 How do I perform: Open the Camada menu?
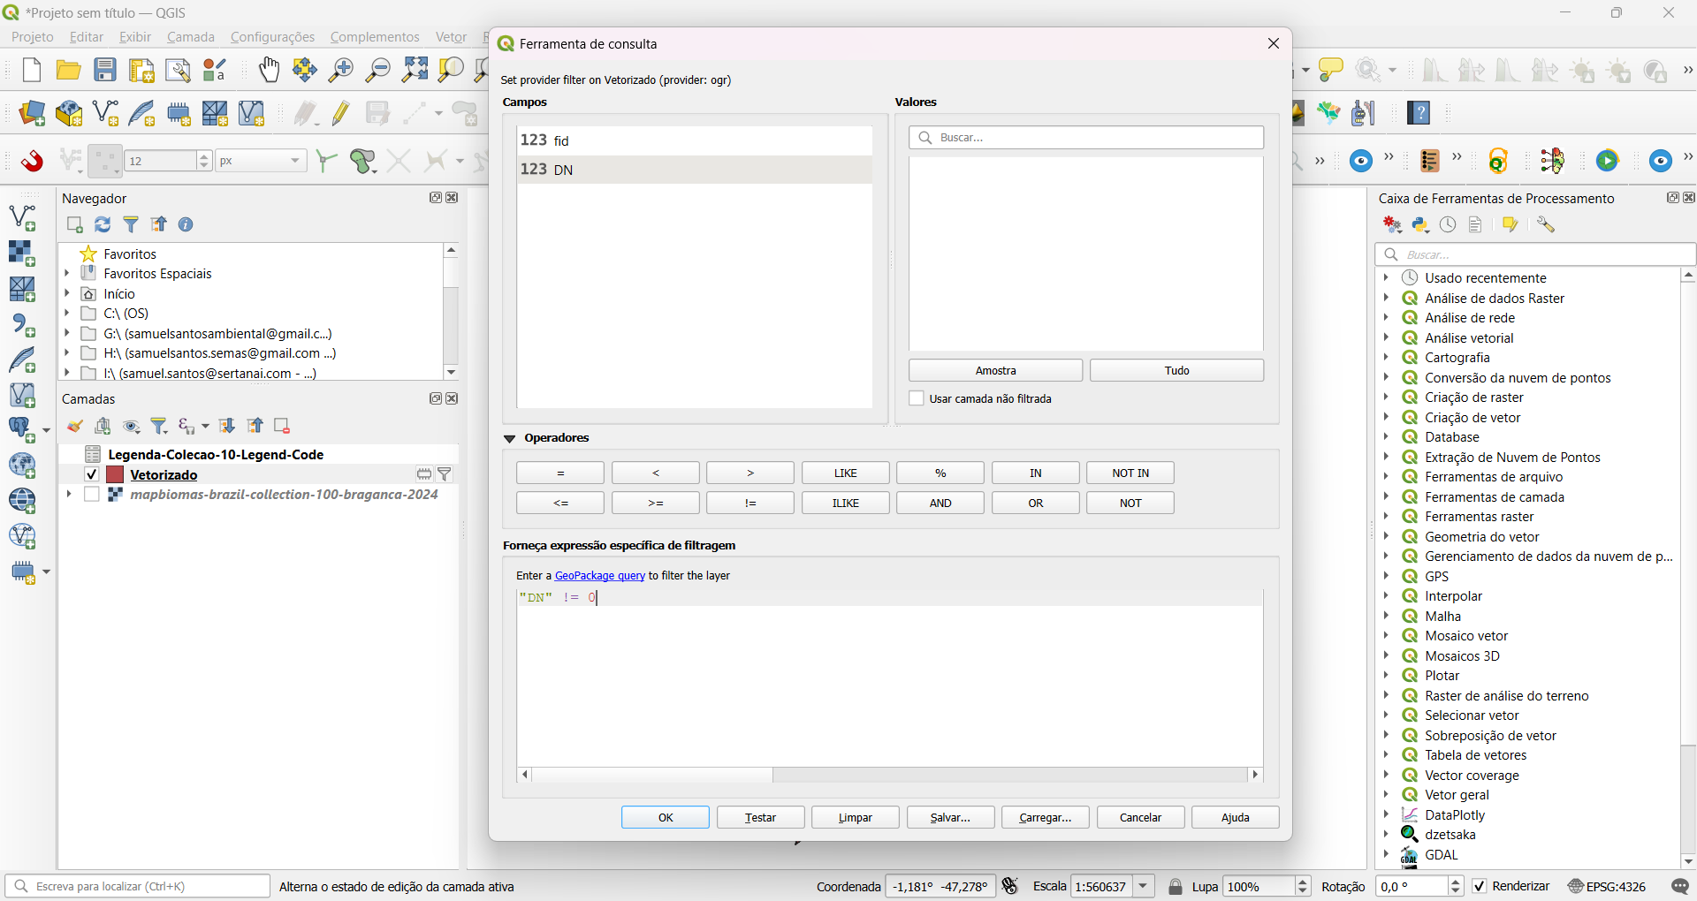click(x=190, y=37)
